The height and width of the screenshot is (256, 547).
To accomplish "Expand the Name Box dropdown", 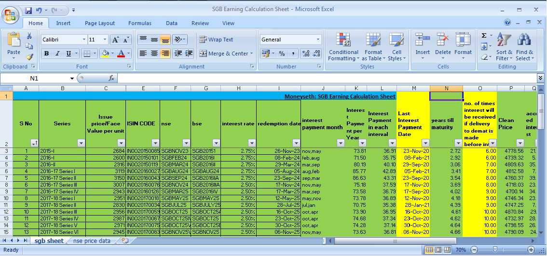I will click(x=72, y=79).
